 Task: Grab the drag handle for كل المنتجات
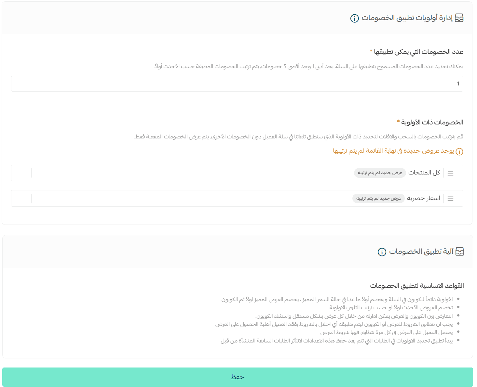pos(450,173)
